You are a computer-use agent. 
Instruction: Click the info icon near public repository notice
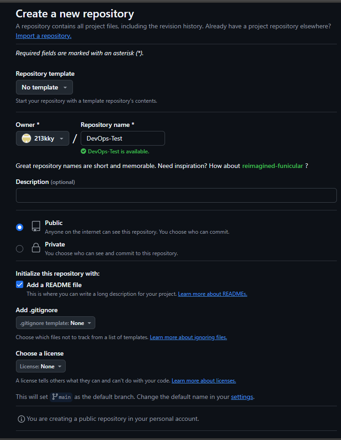click(x=21, y=419)
